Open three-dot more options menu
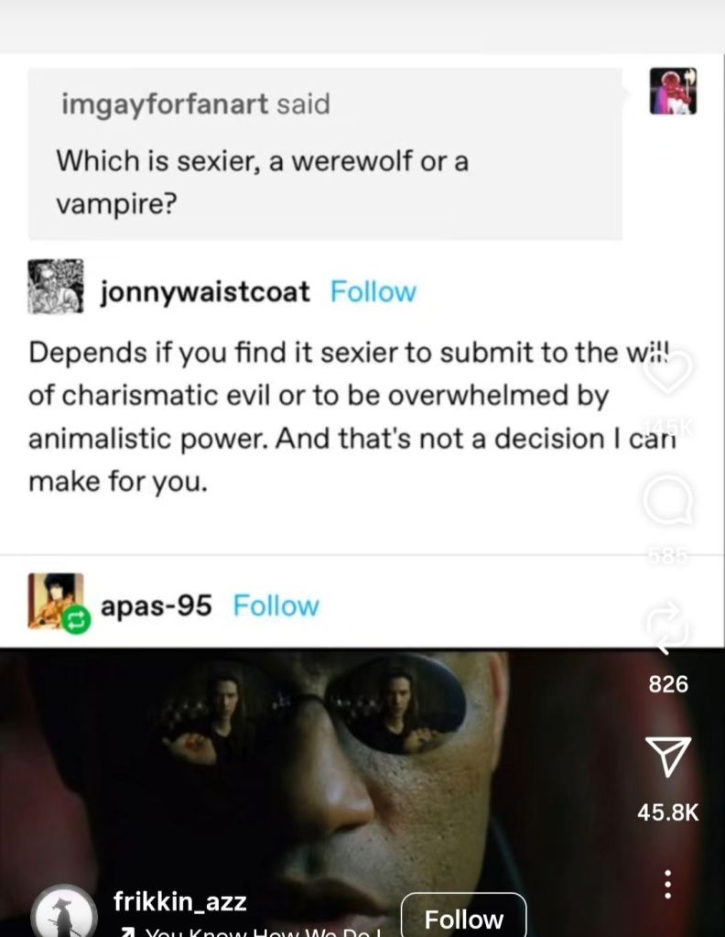 click(x=668, y=885)
